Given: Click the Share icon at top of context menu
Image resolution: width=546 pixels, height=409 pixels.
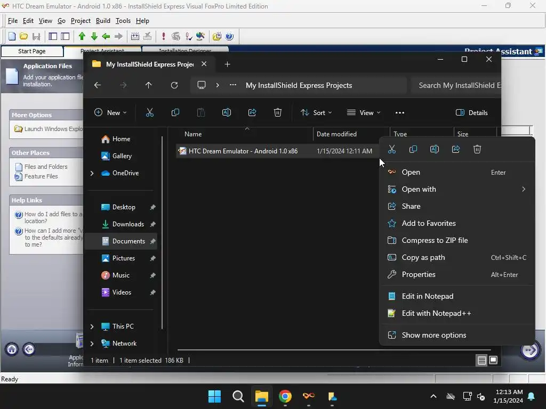Looking at the screenshot, I should click(x=456, y=149).
